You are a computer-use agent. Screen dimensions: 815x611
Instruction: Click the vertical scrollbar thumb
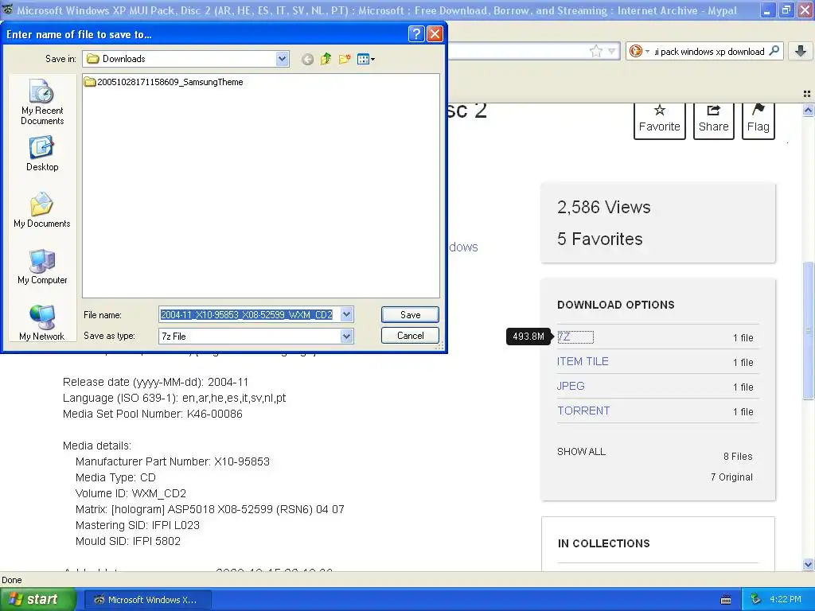[x=808, y=330]
